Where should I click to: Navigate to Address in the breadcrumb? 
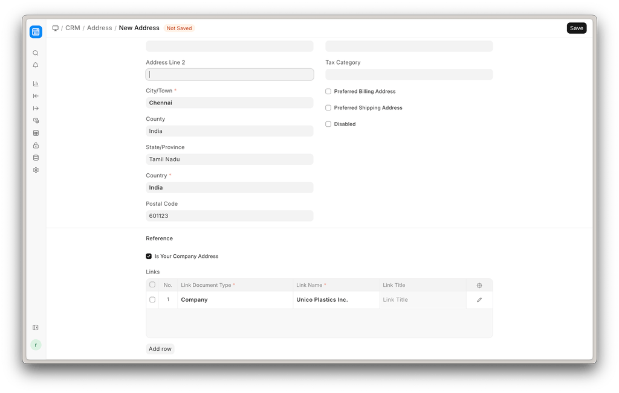coord(99,28)
